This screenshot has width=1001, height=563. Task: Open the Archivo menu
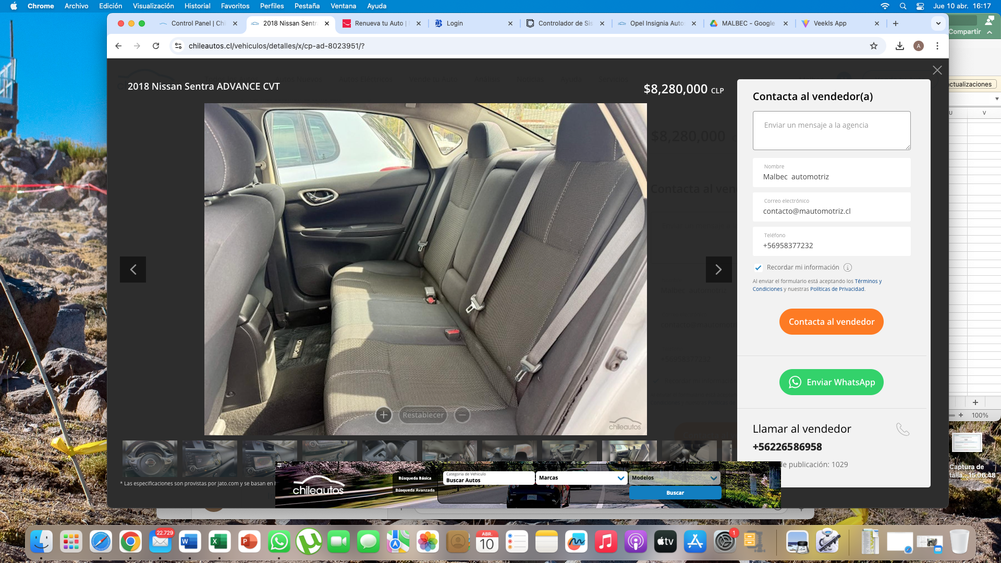(x=77, y=6)
